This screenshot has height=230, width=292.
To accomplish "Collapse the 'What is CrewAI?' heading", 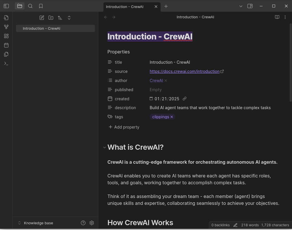I will (105, 147).
